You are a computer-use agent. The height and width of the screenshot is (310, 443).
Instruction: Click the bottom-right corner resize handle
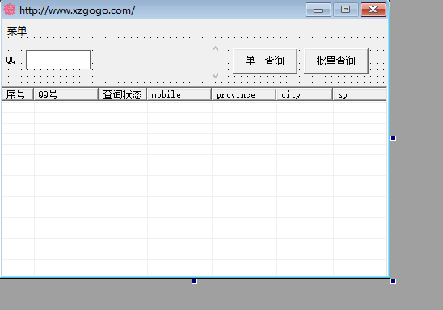click(393, 281)
